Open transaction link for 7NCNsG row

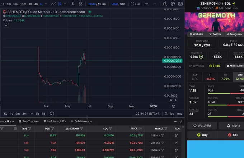176,150
